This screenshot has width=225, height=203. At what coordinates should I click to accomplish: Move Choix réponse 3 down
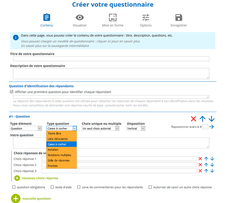[212, 171]
